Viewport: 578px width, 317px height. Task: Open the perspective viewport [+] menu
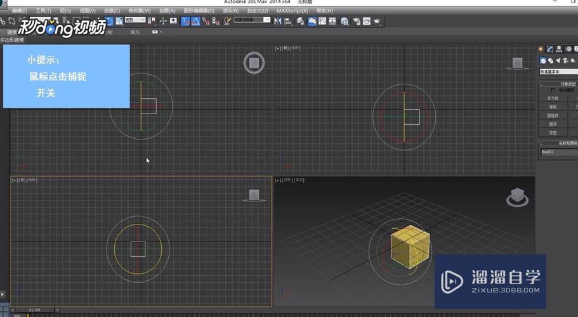point(277,180)
